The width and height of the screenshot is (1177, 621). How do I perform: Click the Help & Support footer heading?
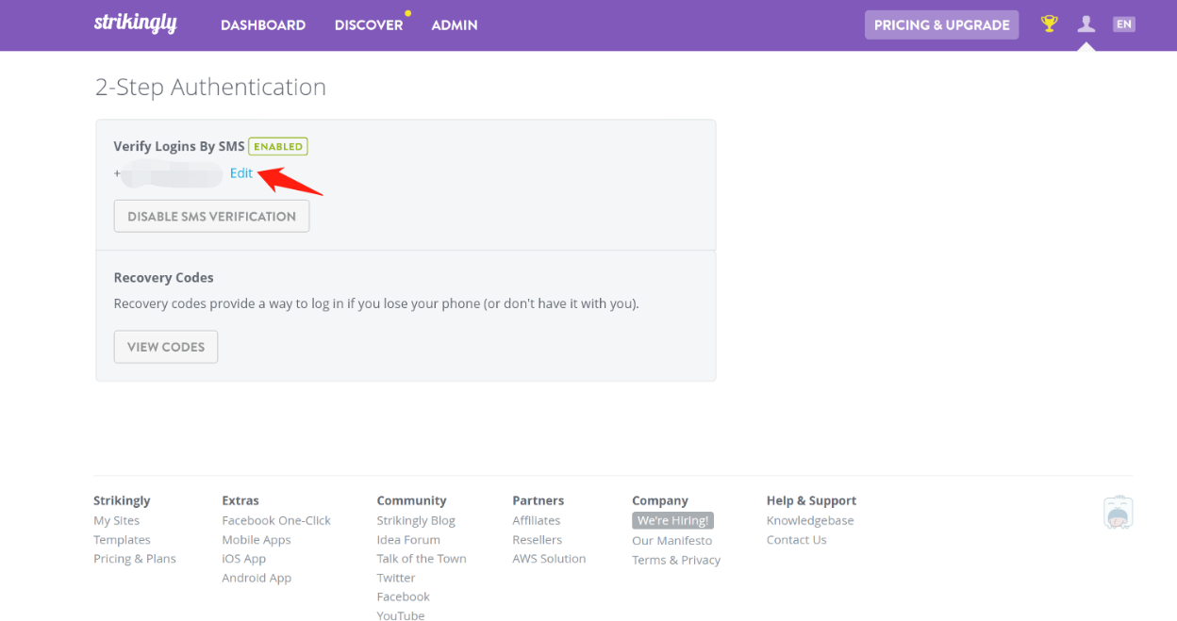click(x=812, y=500)
